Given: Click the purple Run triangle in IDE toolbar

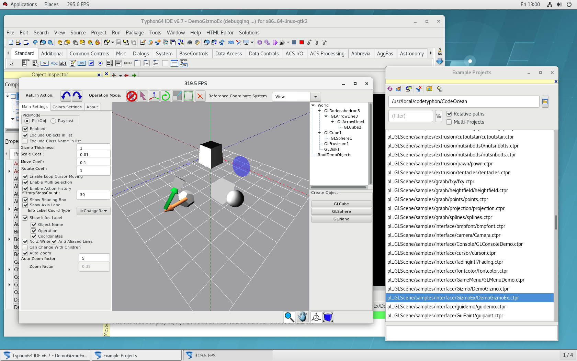Looking at the screenshot, I should (x=275, y=42).
